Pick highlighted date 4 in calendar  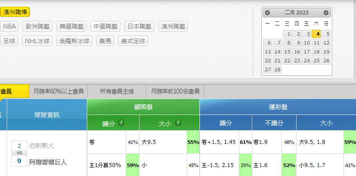pos(316,34)
